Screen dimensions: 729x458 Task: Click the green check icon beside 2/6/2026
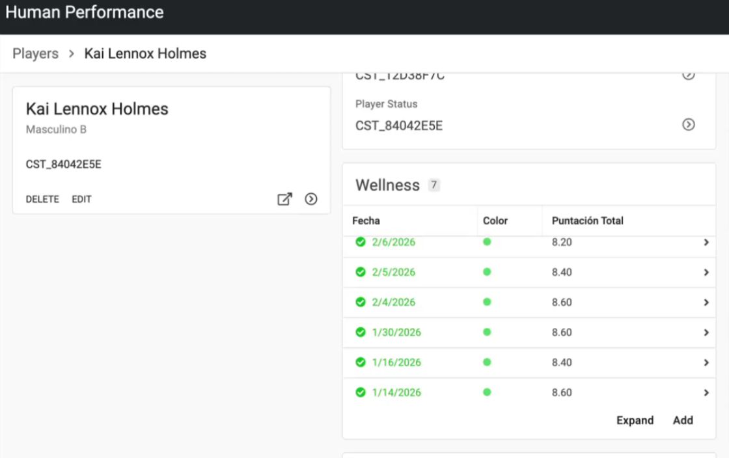coord(361,243)
